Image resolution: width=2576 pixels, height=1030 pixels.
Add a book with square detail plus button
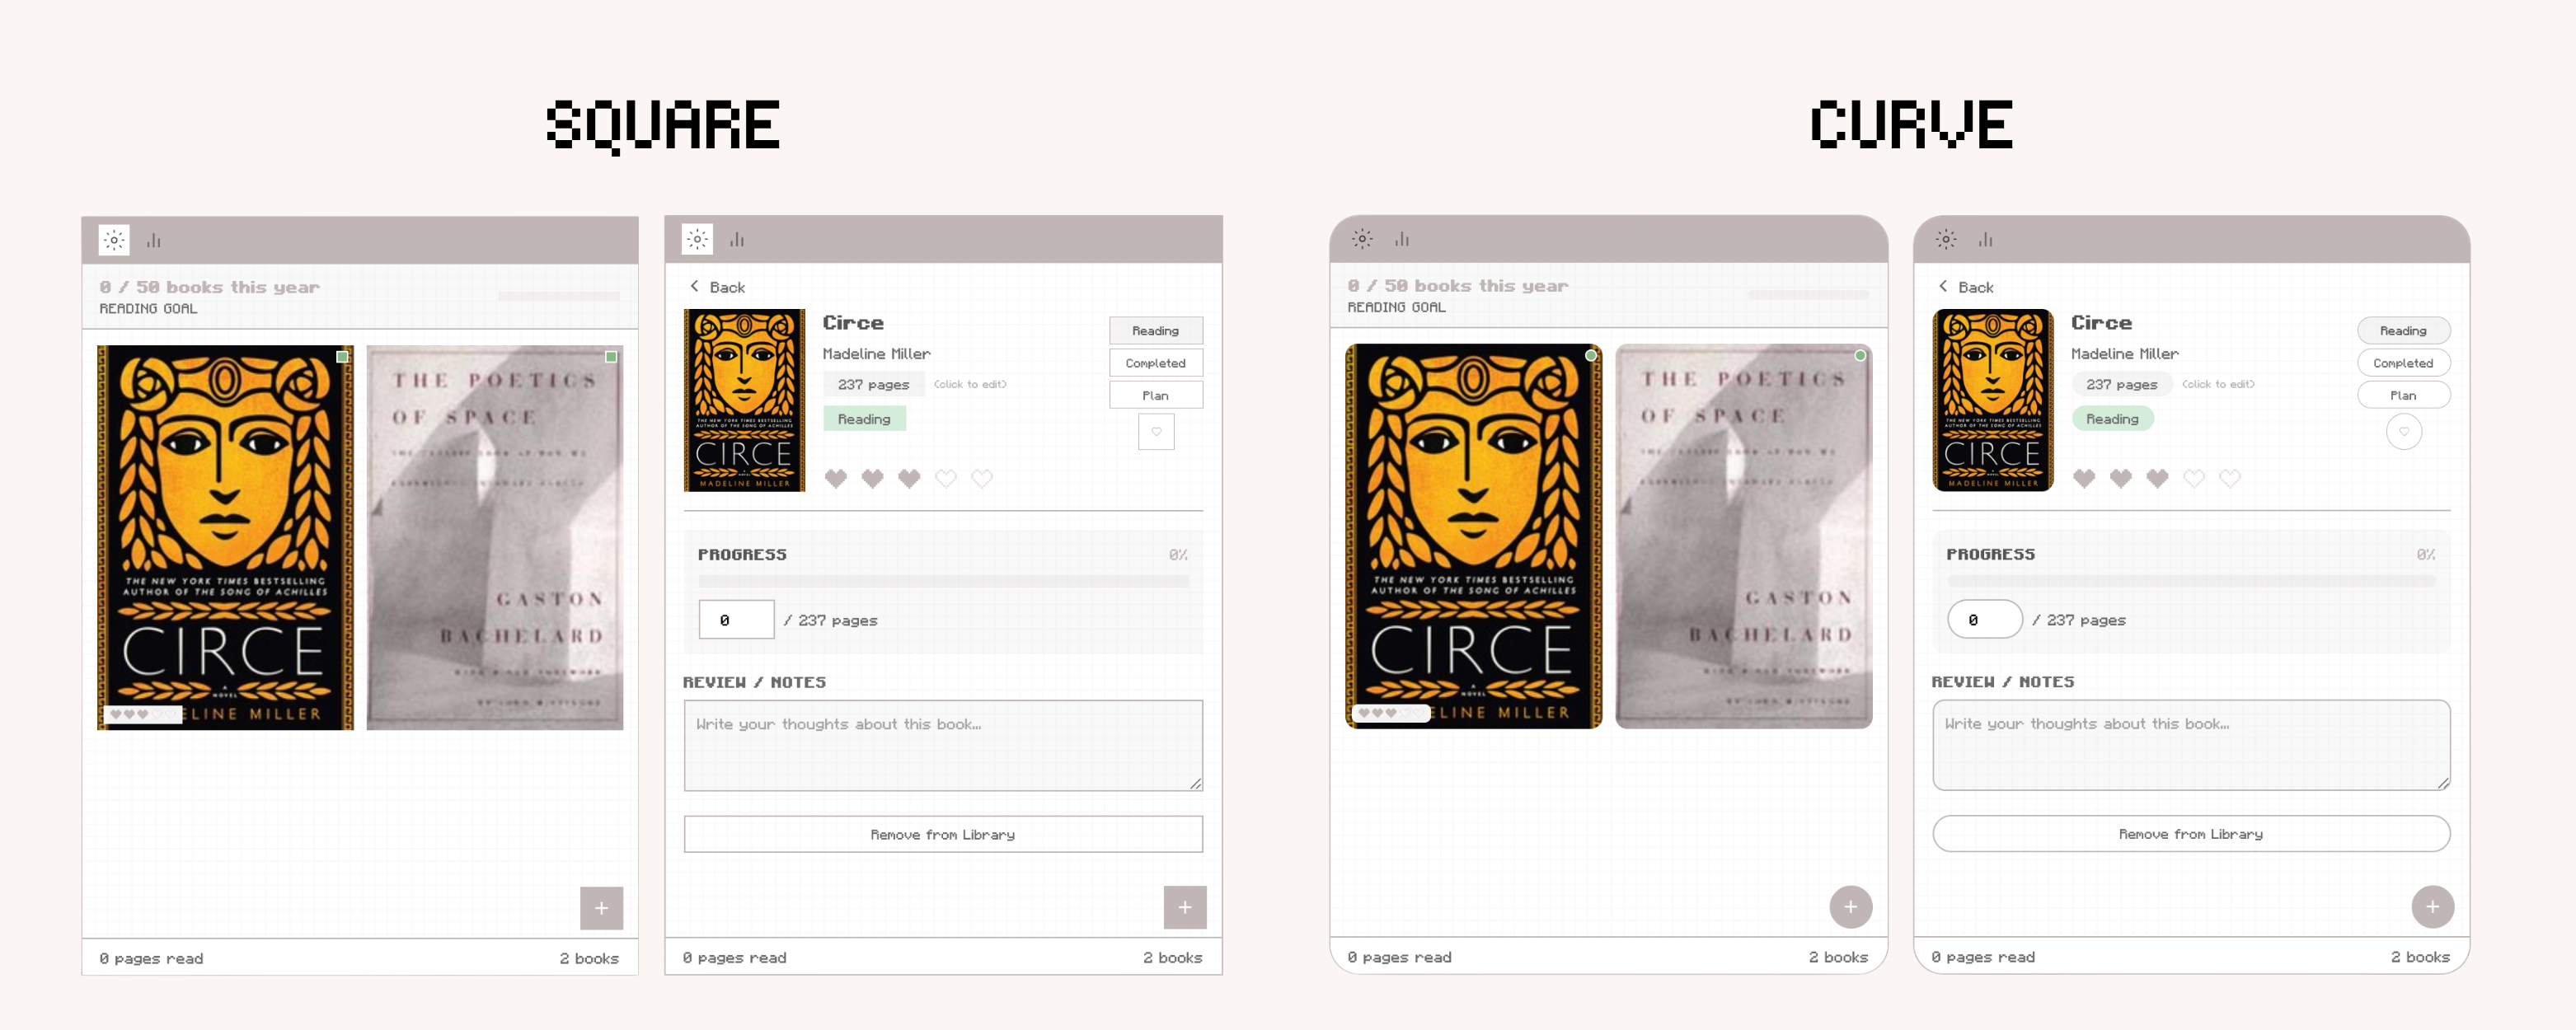click(1185, 907)
